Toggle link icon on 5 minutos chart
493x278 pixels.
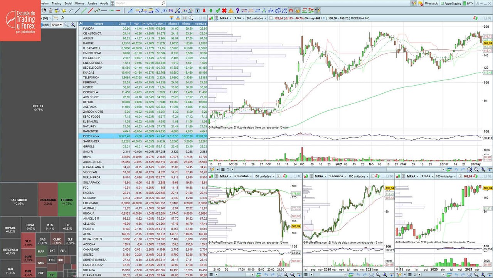pyautogui.click(x=217, y=176)
